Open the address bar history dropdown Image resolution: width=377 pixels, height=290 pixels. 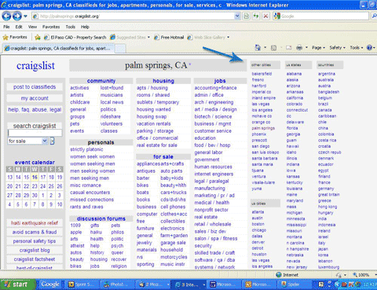tap(237, 17)
